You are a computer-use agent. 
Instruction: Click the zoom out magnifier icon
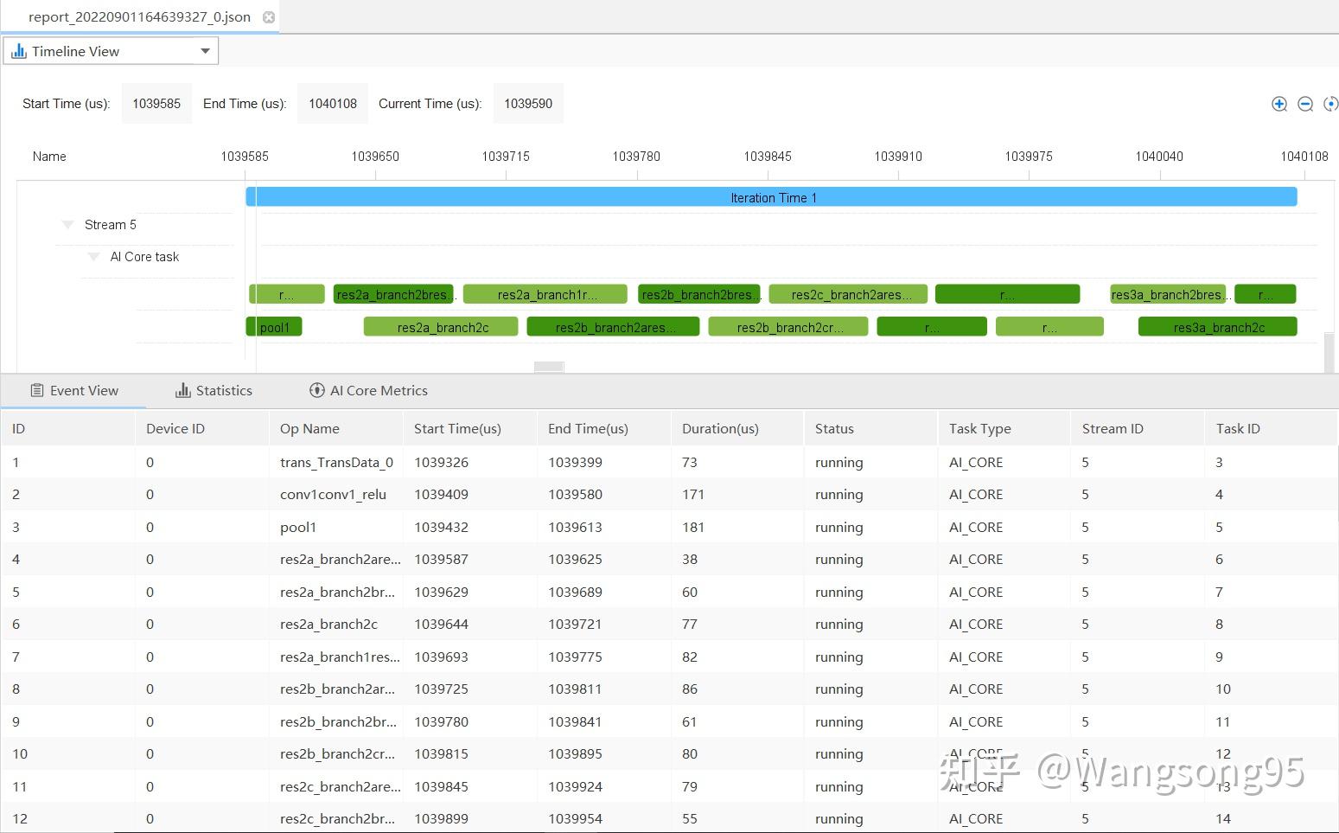[x=1305, y=104]
